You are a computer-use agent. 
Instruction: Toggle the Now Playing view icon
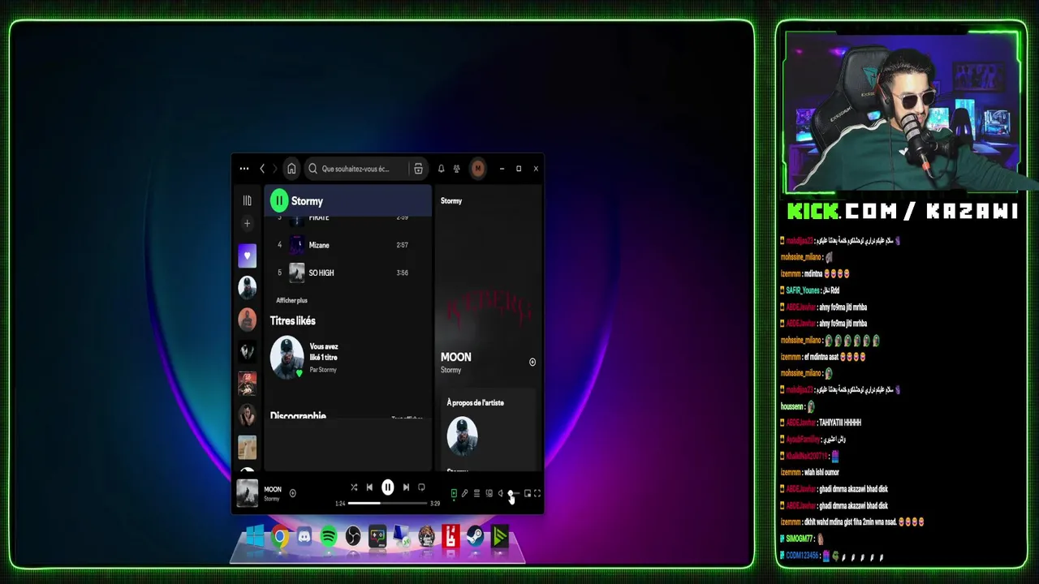tap(454, 493)
